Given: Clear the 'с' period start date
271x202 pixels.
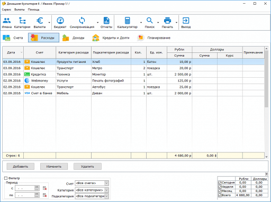Looking at the screenshot, I should (x=45, y=188).
